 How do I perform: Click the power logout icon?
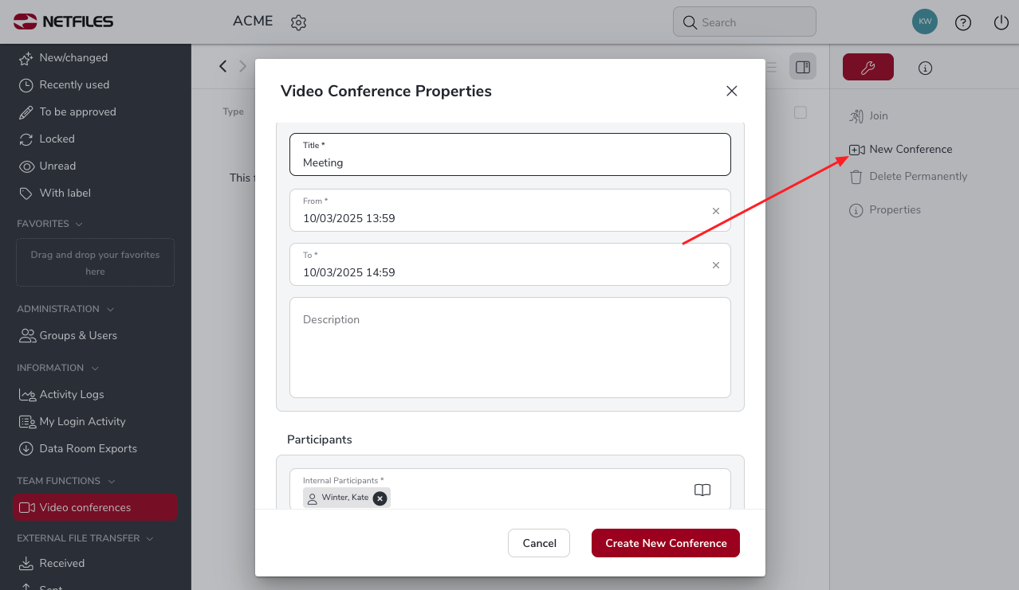[x=1001, y=22]
